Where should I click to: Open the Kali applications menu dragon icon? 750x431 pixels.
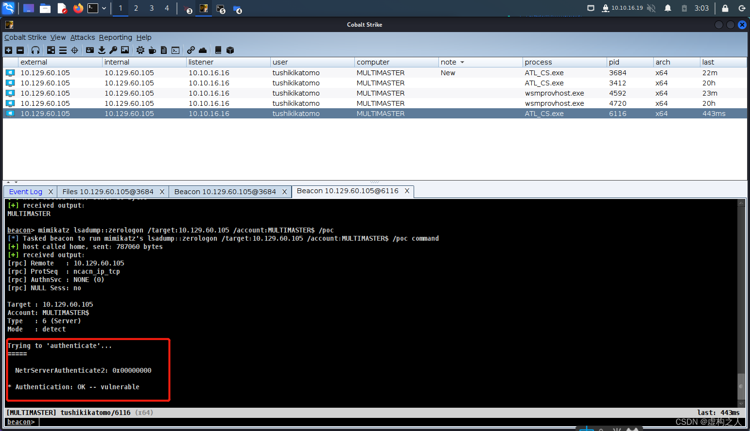tap(9, 8)
